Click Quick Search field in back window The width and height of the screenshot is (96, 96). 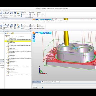pos(14,11)
